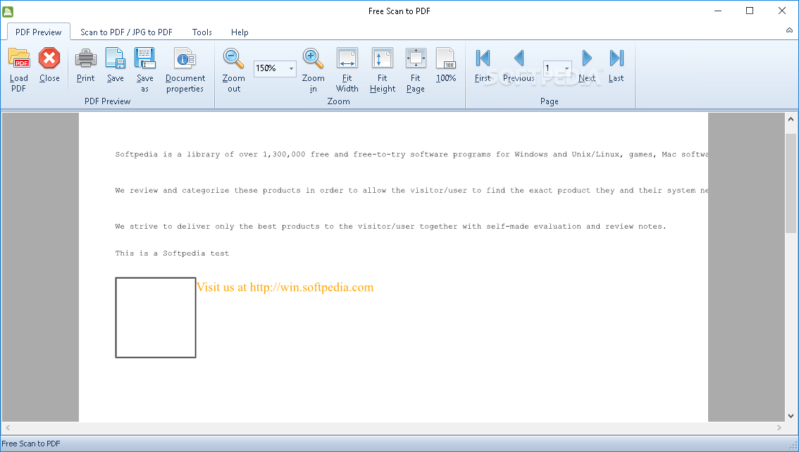Switch to the PDF Preview tab
Viewport: 799px width, 452px height.
pos(39,32)
